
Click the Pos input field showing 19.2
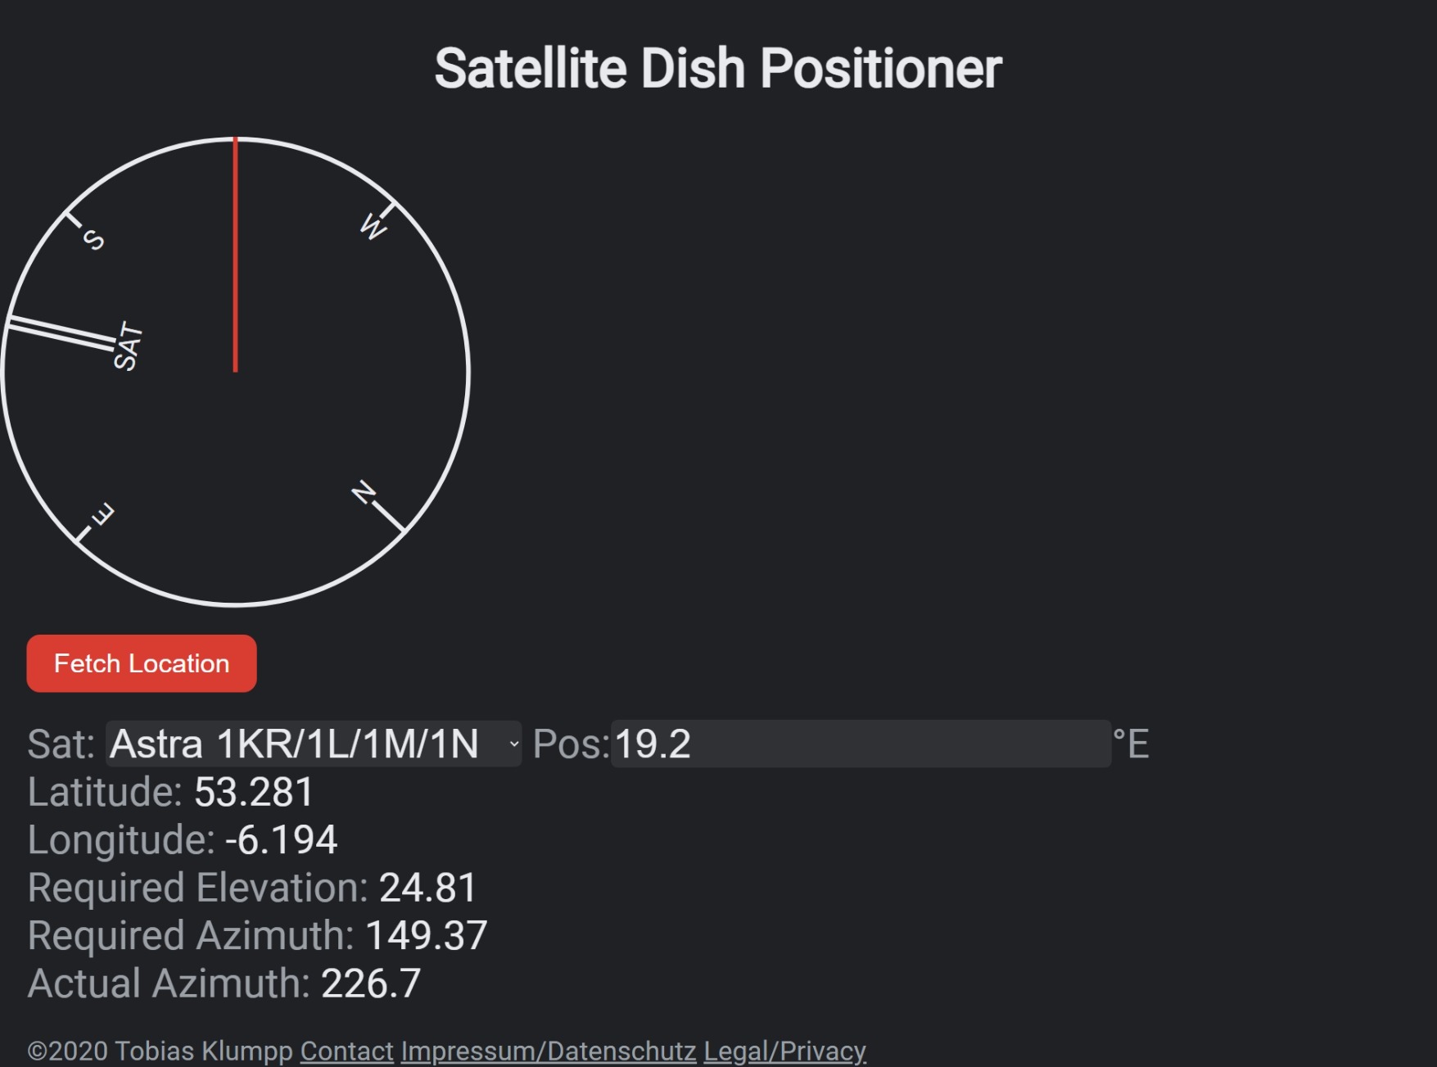tap(860, 744)
